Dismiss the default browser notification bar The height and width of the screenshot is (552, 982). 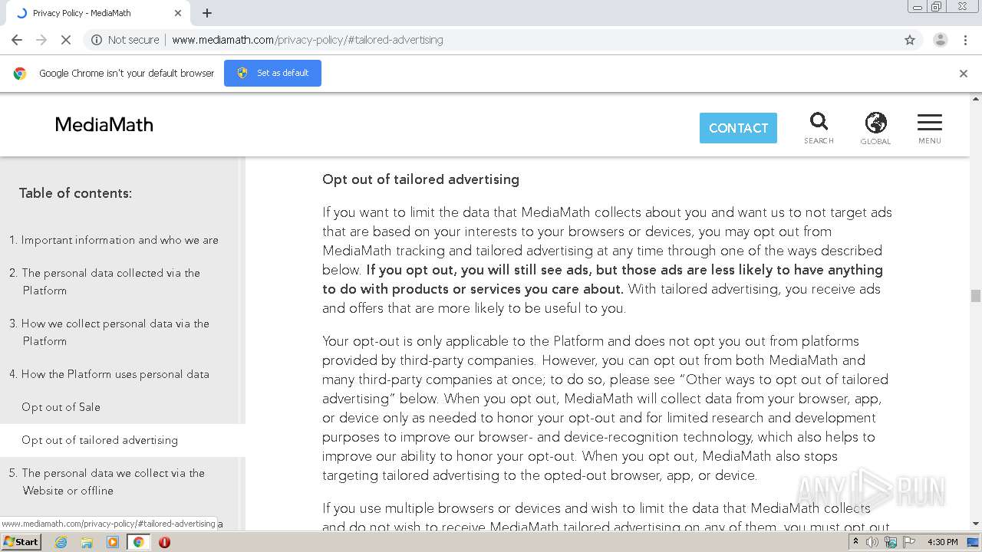[x=964, y=74]
